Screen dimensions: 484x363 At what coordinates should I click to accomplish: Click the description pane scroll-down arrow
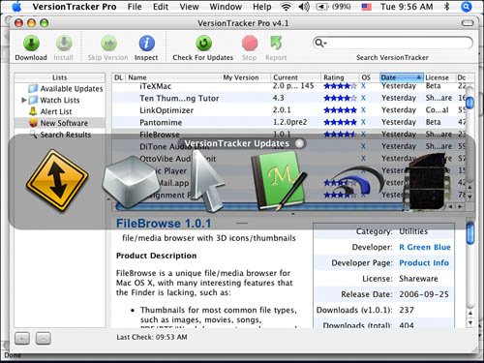click(470, 322)
